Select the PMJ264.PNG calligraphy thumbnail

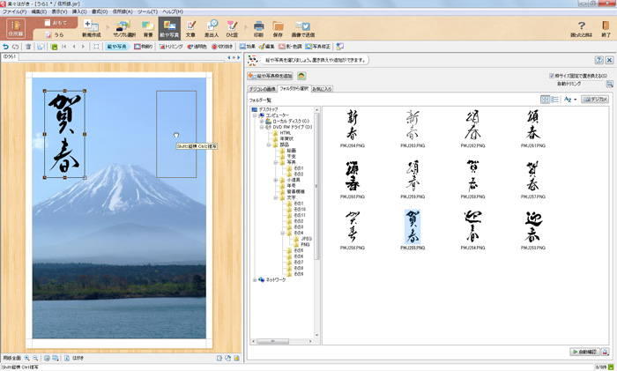coord(353,124)
